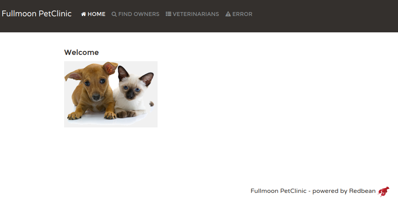
Task: Click the warning triangle icon beside ERROR
Action: 228,14
